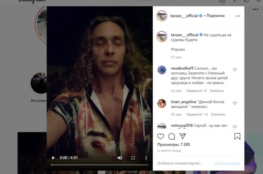Reply to the nezabudka15 comment via Ответить
This screenshot has height=174, width=263.
[217, 91]
